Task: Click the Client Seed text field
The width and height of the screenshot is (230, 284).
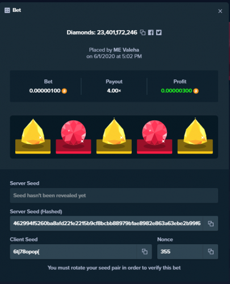Action: click(73, 252)
